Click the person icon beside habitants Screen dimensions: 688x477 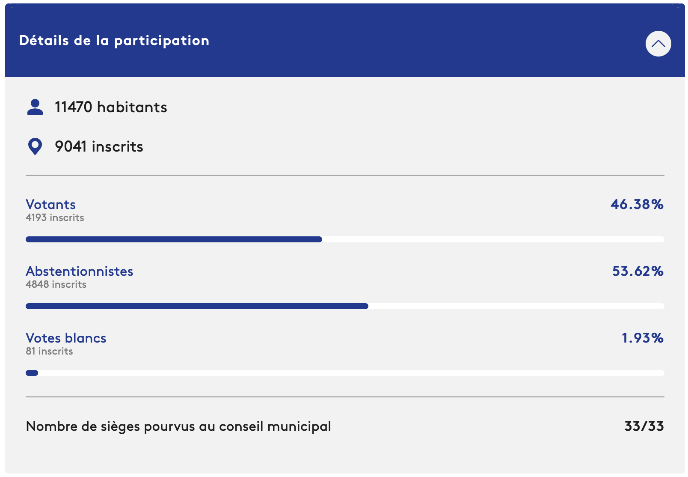[x=35, y=107]
